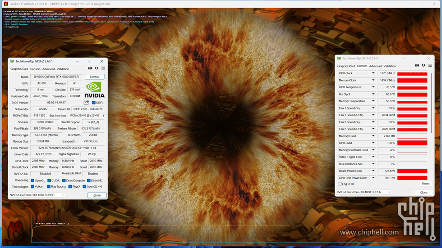
Task: Click the FurMark application icon in title bar
Action: coord(6,4)
